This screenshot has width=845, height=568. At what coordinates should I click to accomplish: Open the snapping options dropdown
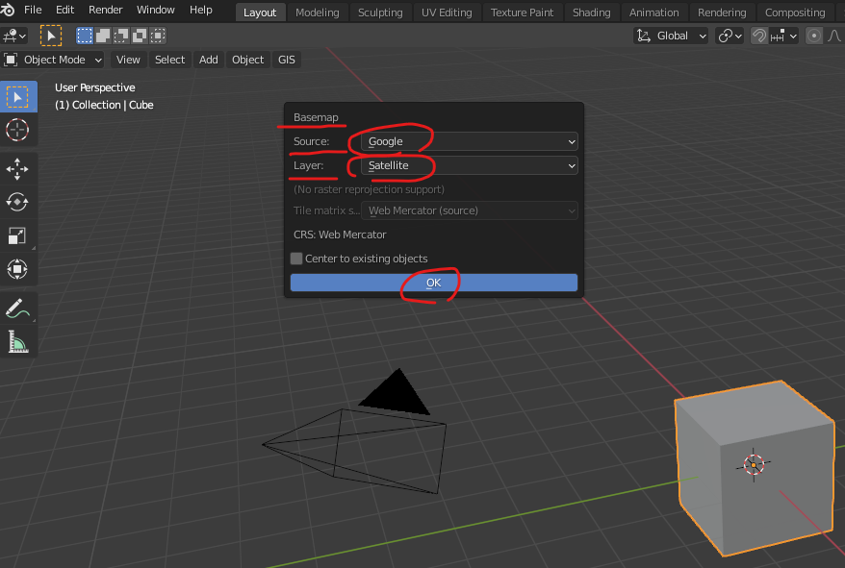[784, 37]
